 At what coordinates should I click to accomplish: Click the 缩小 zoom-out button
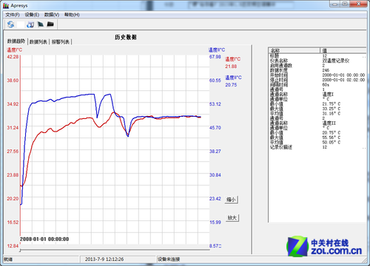click(x=232, y=199)
